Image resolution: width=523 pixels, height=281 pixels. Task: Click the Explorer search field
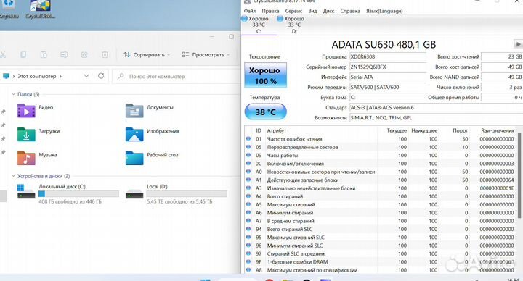(x=176, y=77)
